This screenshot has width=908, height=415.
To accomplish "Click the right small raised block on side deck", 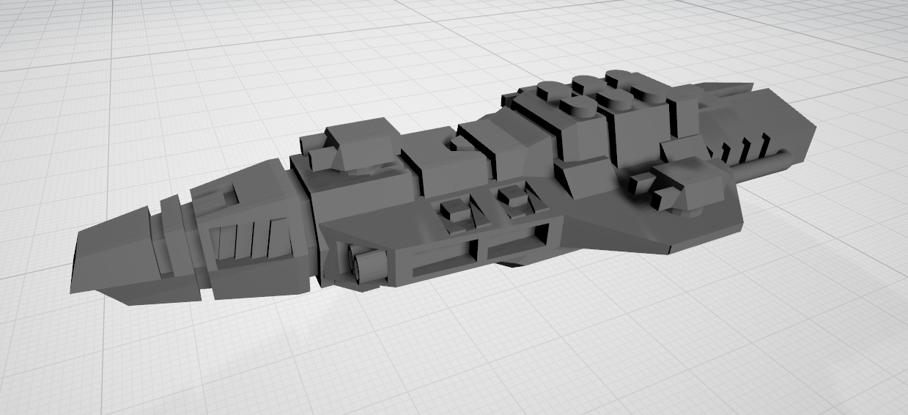I will 513,197.
